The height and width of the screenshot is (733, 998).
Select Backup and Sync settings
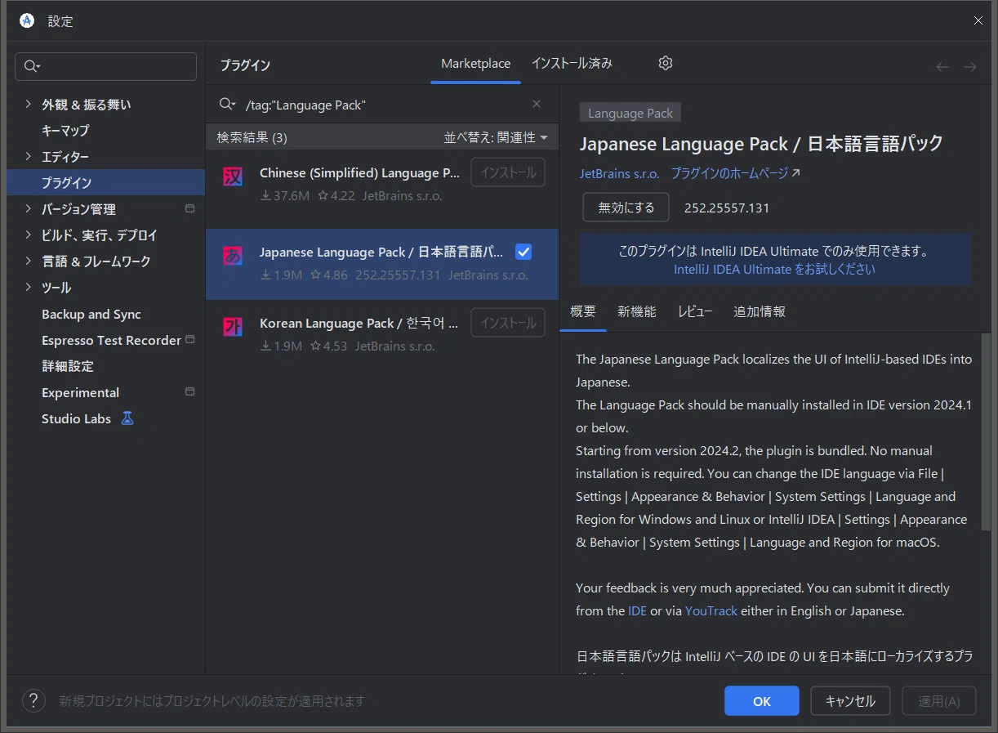coord(91,314)
